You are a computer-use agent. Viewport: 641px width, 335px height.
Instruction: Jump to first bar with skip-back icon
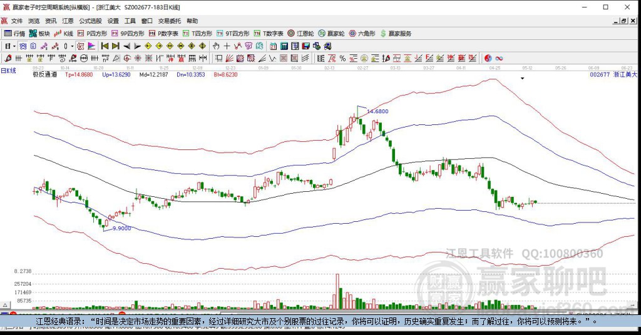click(105, 46)
